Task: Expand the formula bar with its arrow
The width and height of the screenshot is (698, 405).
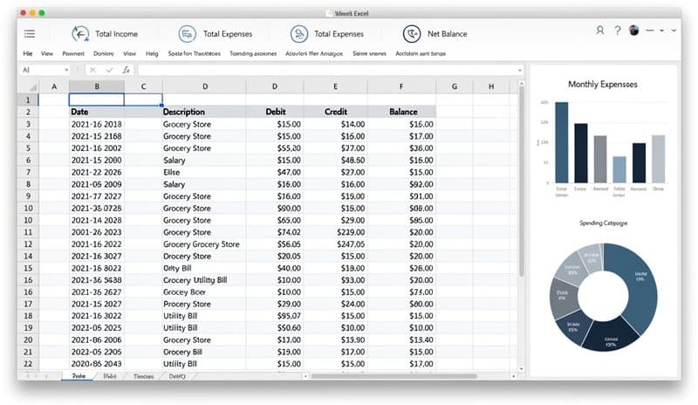Action: pos(519,70)
